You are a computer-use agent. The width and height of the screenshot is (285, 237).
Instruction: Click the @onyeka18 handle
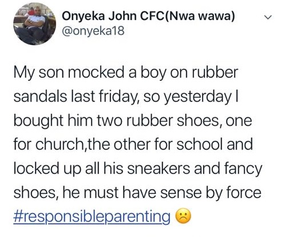(x=93, y=31)
